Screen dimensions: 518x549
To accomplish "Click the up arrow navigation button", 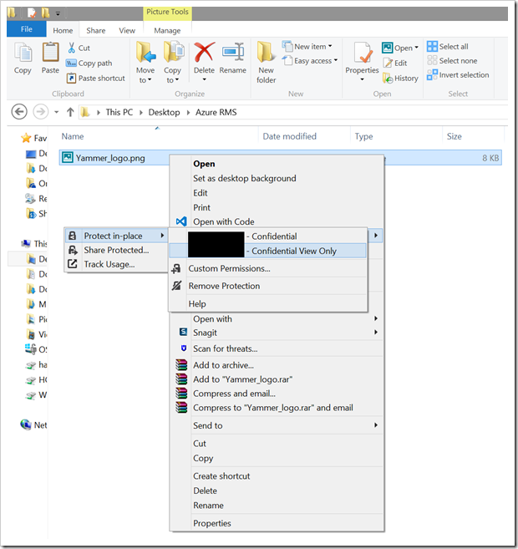I will pyautogui.click(x=70, y=112).
